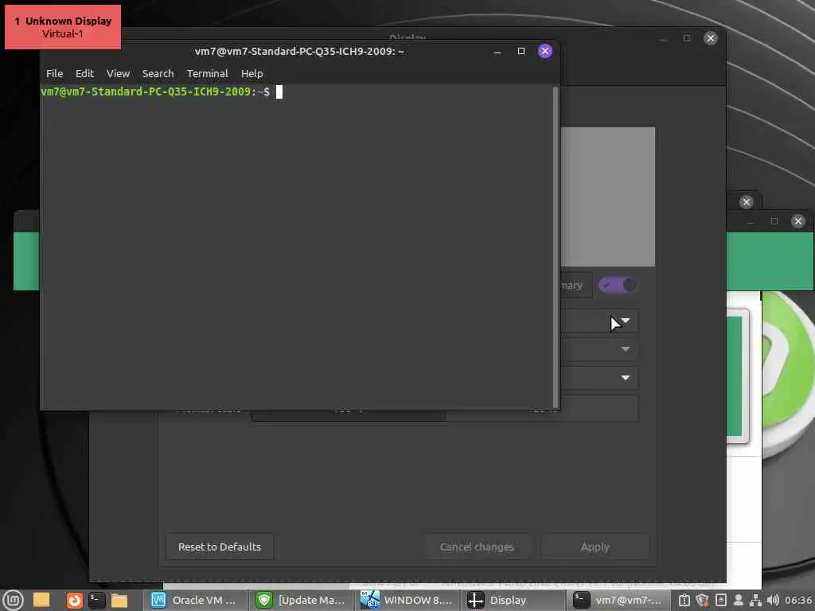Viewport: 815px width, 611px height.
Task: Switch to Display taskbar window
Action: click(x=513, y=600)
